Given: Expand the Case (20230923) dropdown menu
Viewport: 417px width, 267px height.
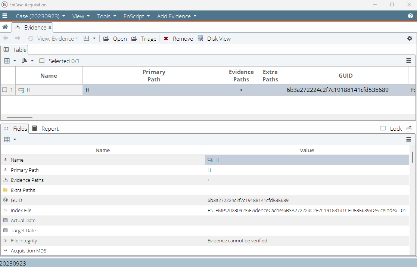Looking at the screenshot, I should coord(40,16).
